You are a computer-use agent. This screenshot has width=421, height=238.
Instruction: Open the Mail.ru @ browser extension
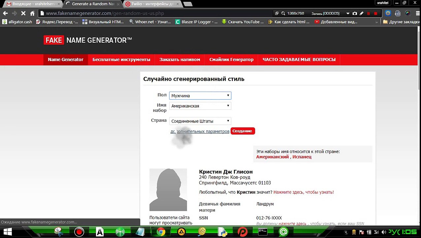point(388,13)
